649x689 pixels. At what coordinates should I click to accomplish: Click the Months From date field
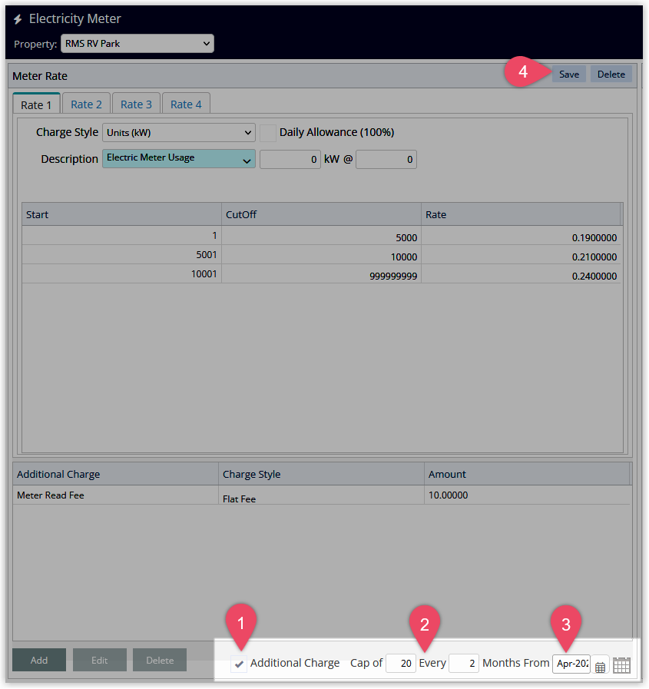(571, 663)
